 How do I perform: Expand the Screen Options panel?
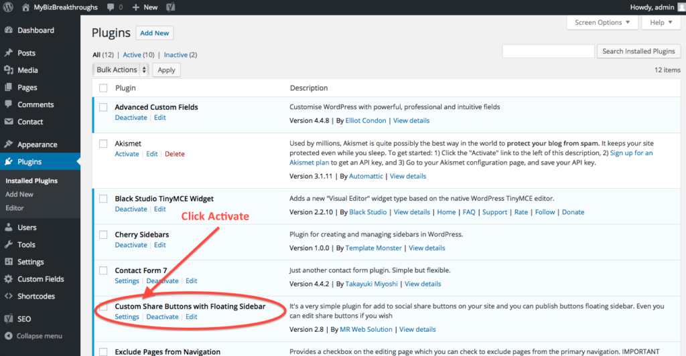[x=602, y=22]
